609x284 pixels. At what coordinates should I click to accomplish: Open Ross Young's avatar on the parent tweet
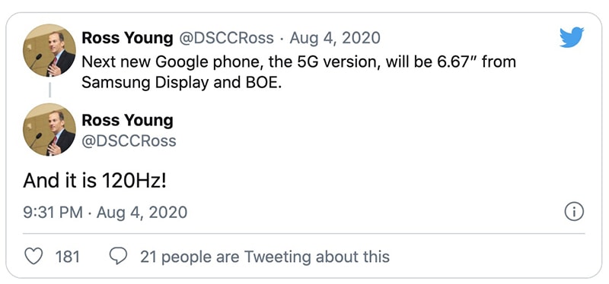tap(49, 50)
